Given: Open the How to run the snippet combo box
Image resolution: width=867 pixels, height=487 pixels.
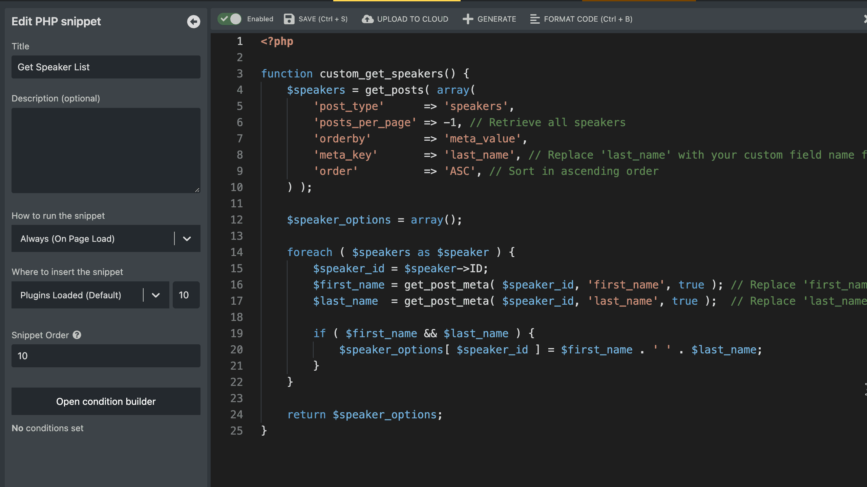Looking at the screenshot, I should [x=91, y=239].
